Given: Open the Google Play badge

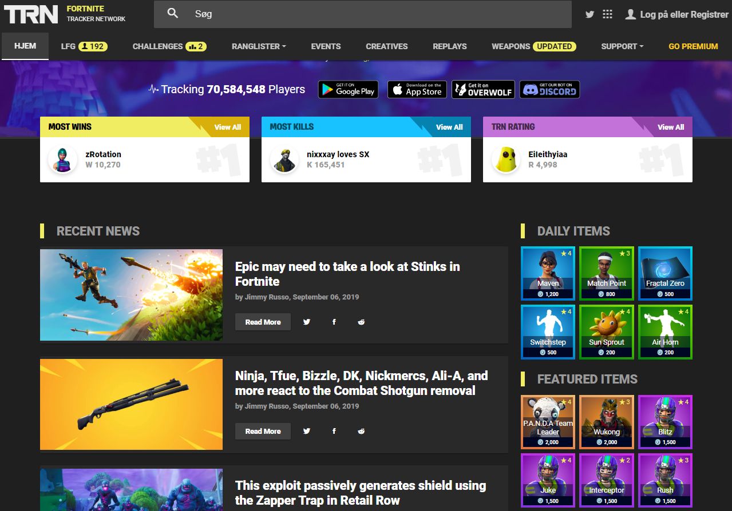Looking at the screenshot, I should tap(349, 89).
